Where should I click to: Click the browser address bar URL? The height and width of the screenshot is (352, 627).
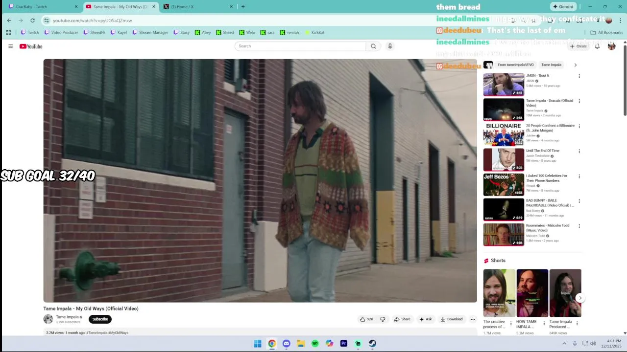(x=92, y=21)
